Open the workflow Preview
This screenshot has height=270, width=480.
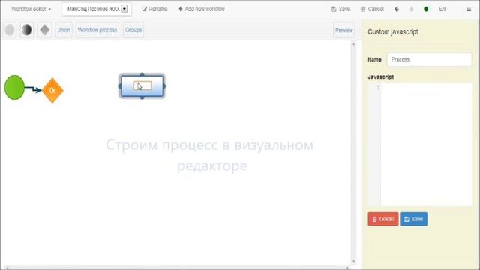click(x=343, y=30)
